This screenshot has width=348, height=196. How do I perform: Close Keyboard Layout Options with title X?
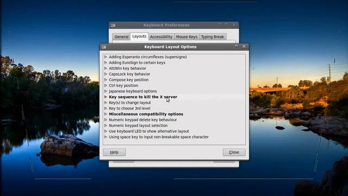point(244,46)
